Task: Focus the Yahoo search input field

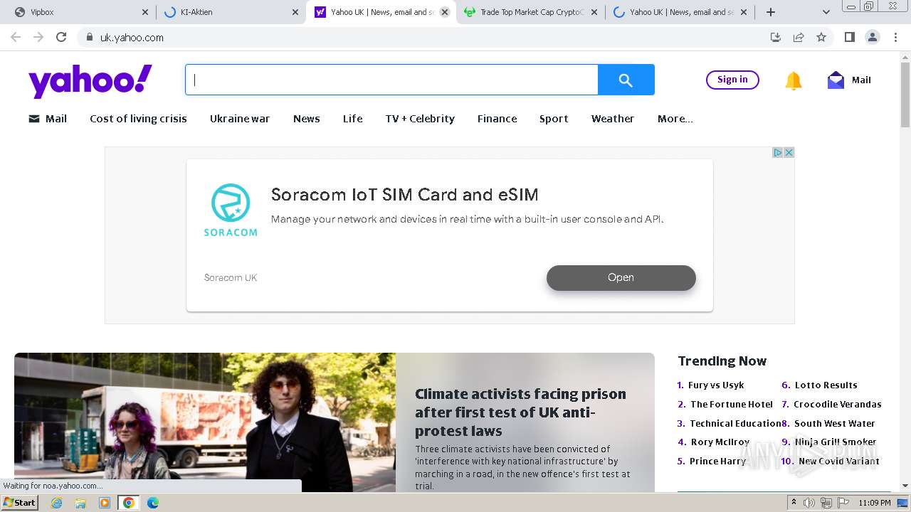Action: [x=391, y=80]
